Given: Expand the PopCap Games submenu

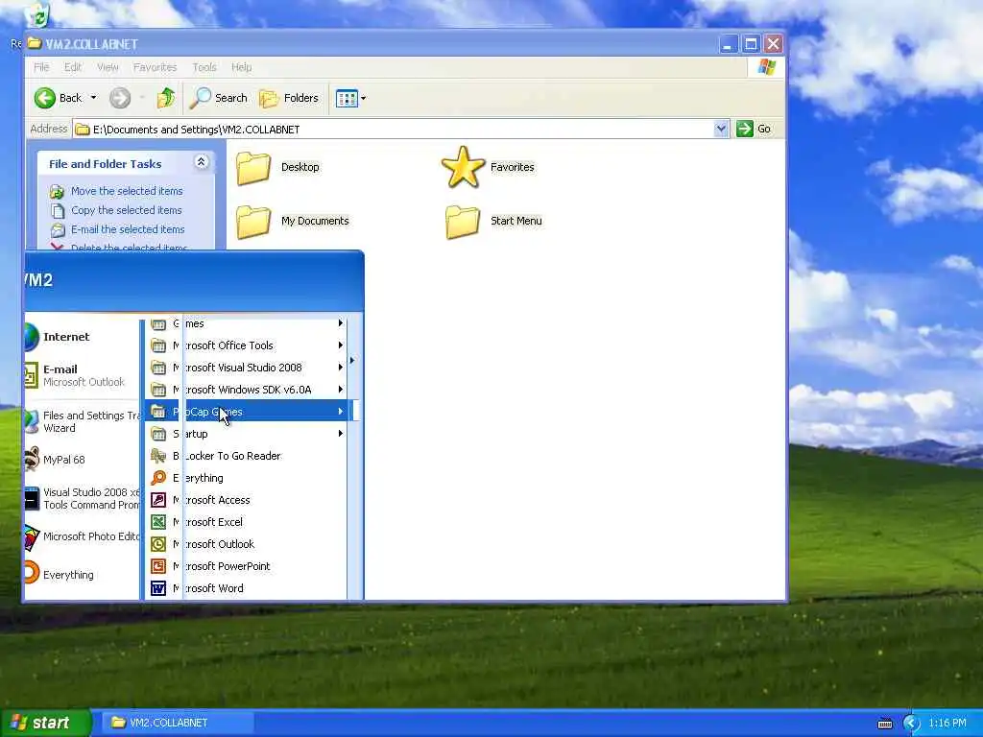Looking at the screenshot, I should click(x=246, y=411).
